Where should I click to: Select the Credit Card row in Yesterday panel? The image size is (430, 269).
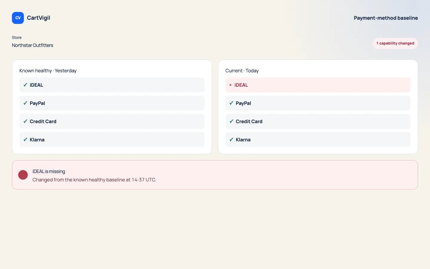[112, 121]
